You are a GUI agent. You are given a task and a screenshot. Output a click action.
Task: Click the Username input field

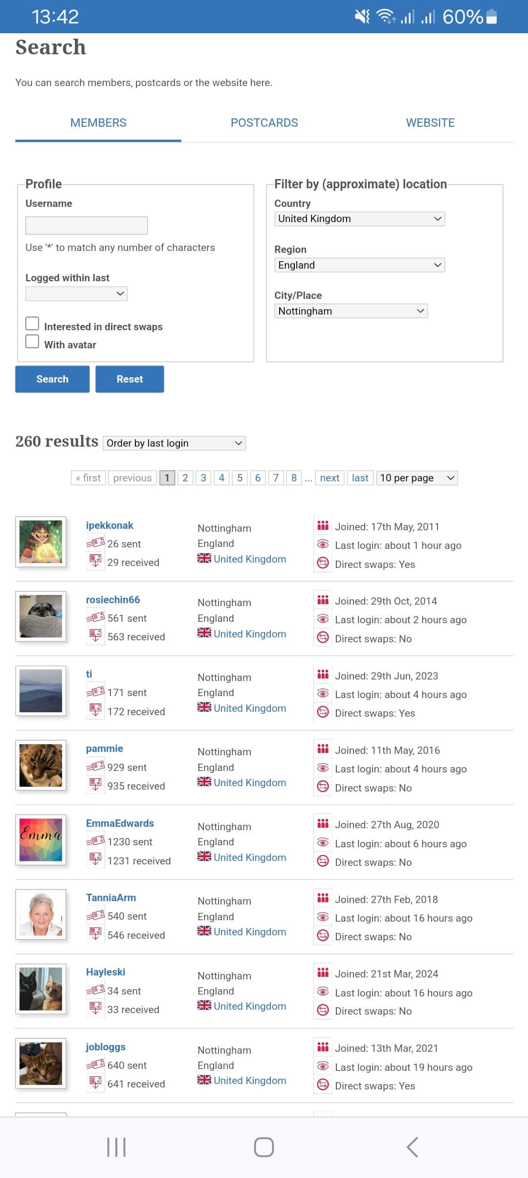87,226
